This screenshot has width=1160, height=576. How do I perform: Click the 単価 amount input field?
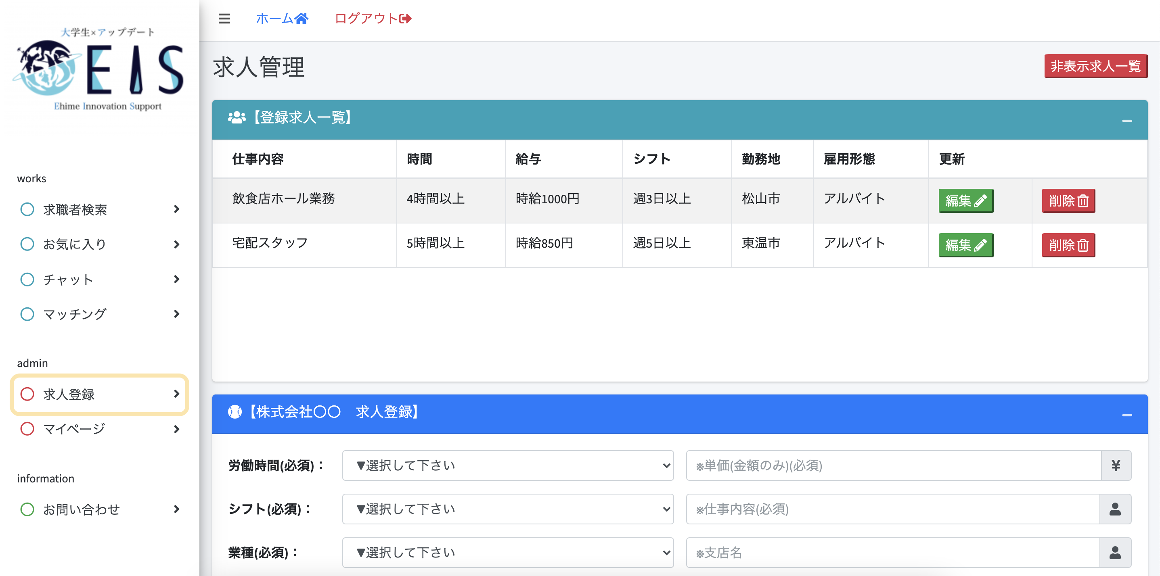892,465
